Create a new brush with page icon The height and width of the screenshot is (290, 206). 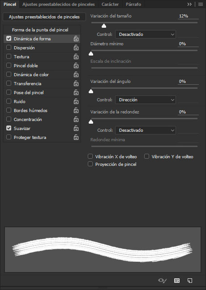click(190, 281)
